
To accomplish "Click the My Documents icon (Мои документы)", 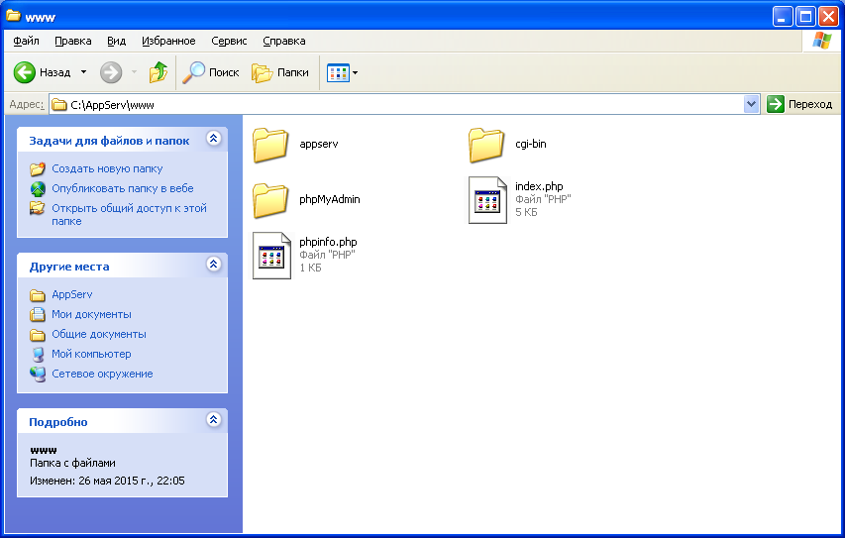I will [38, 314].
